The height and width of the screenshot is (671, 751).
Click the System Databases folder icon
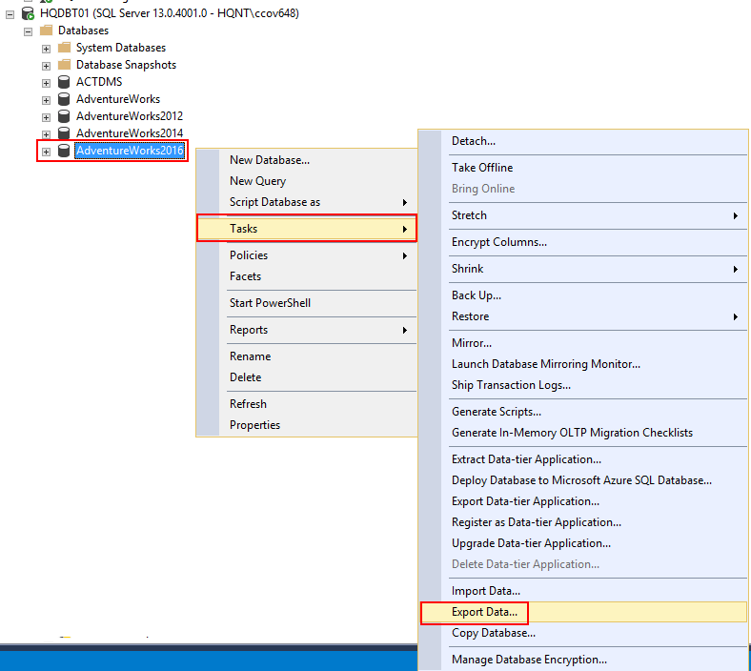[x=64, y=48]
